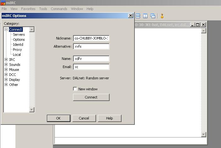Open the Favorites menu
Viewport: 221px width, 148px height.
pyautogui.click(x=28, y=9)
